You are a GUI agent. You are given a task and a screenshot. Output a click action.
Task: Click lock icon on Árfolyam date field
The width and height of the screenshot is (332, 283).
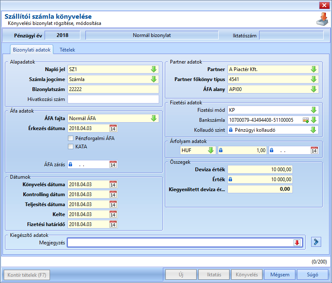click(272, 150)
